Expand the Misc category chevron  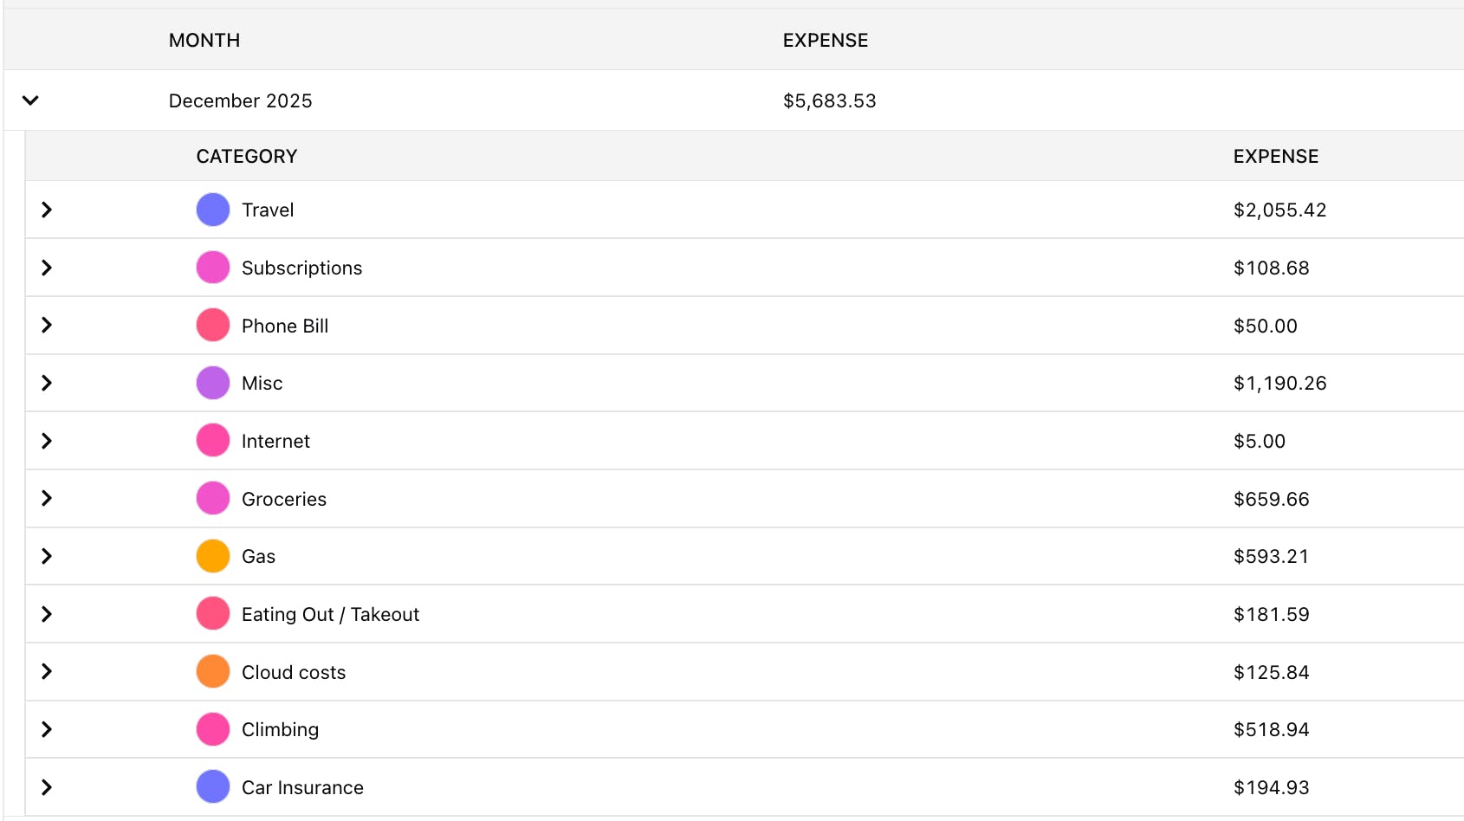pyautogui.click(x=47, y=383)
